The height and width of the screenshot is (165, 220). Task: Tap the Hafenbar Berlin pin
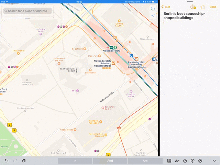(x=41, y=34)
